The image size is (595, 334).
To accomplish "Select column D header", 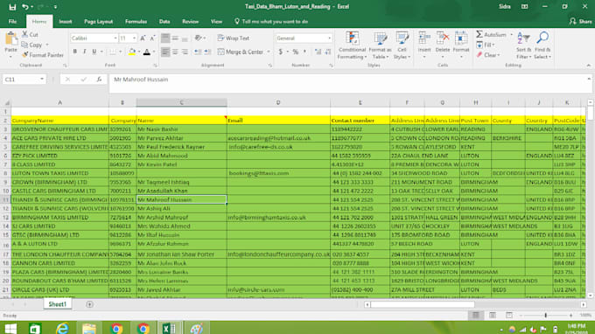I will (x=278, y=103).
